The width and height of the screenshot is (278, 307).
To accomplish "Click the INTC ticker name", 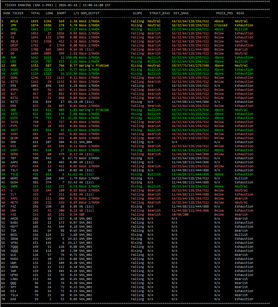I will point(14,114).
